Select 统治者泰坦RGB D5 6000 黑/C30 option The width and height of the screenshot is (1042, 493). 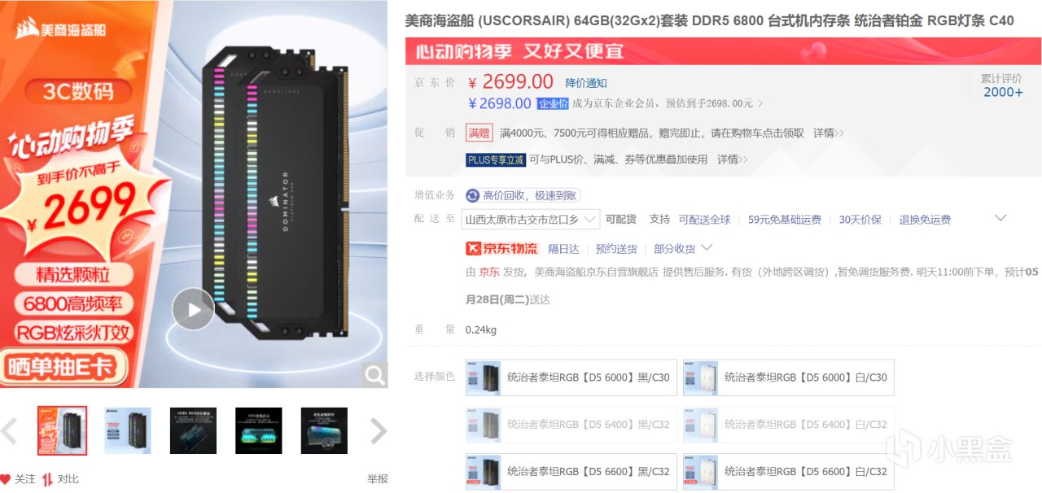click(x=571, y=377)
